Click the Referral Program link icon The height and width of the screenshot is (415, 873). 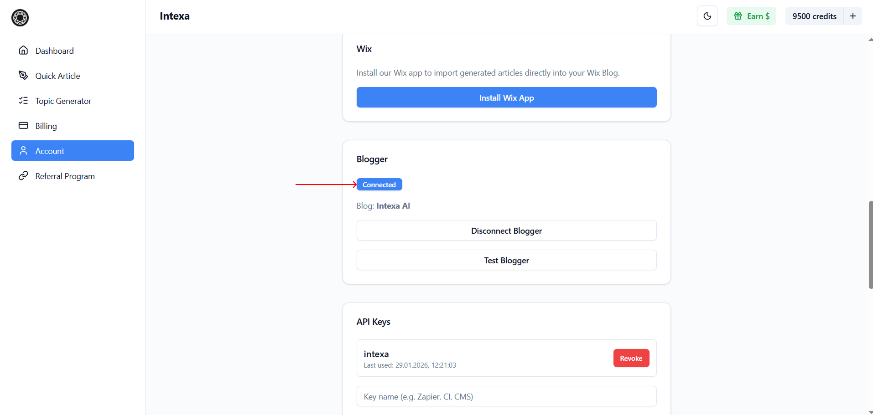point(23,176)
